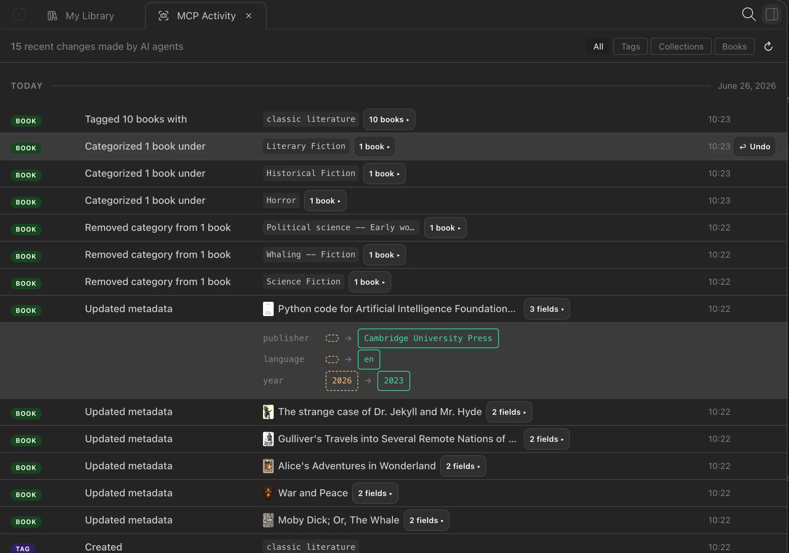Click the classic literature tag in Created row
This screenshot has width=789, height=553.
pos(311,547)
